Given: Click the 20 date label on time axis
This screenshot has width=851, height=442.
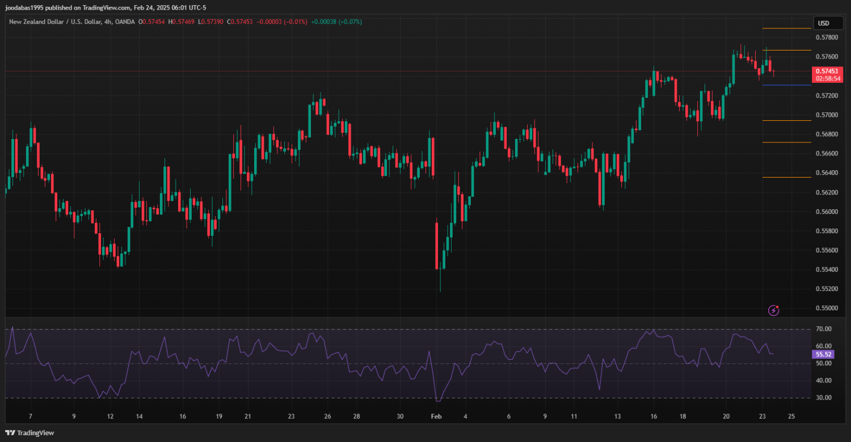Looking at the screenshot, I should [726, 416].
